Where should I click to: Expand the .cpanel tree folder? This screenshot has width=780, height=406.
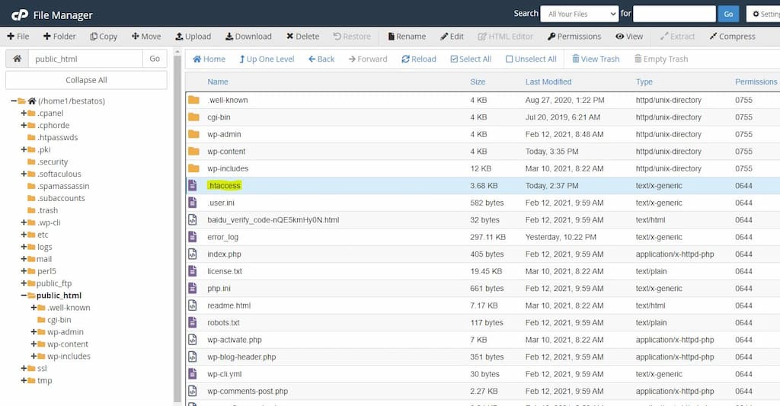tap(24, 113)
